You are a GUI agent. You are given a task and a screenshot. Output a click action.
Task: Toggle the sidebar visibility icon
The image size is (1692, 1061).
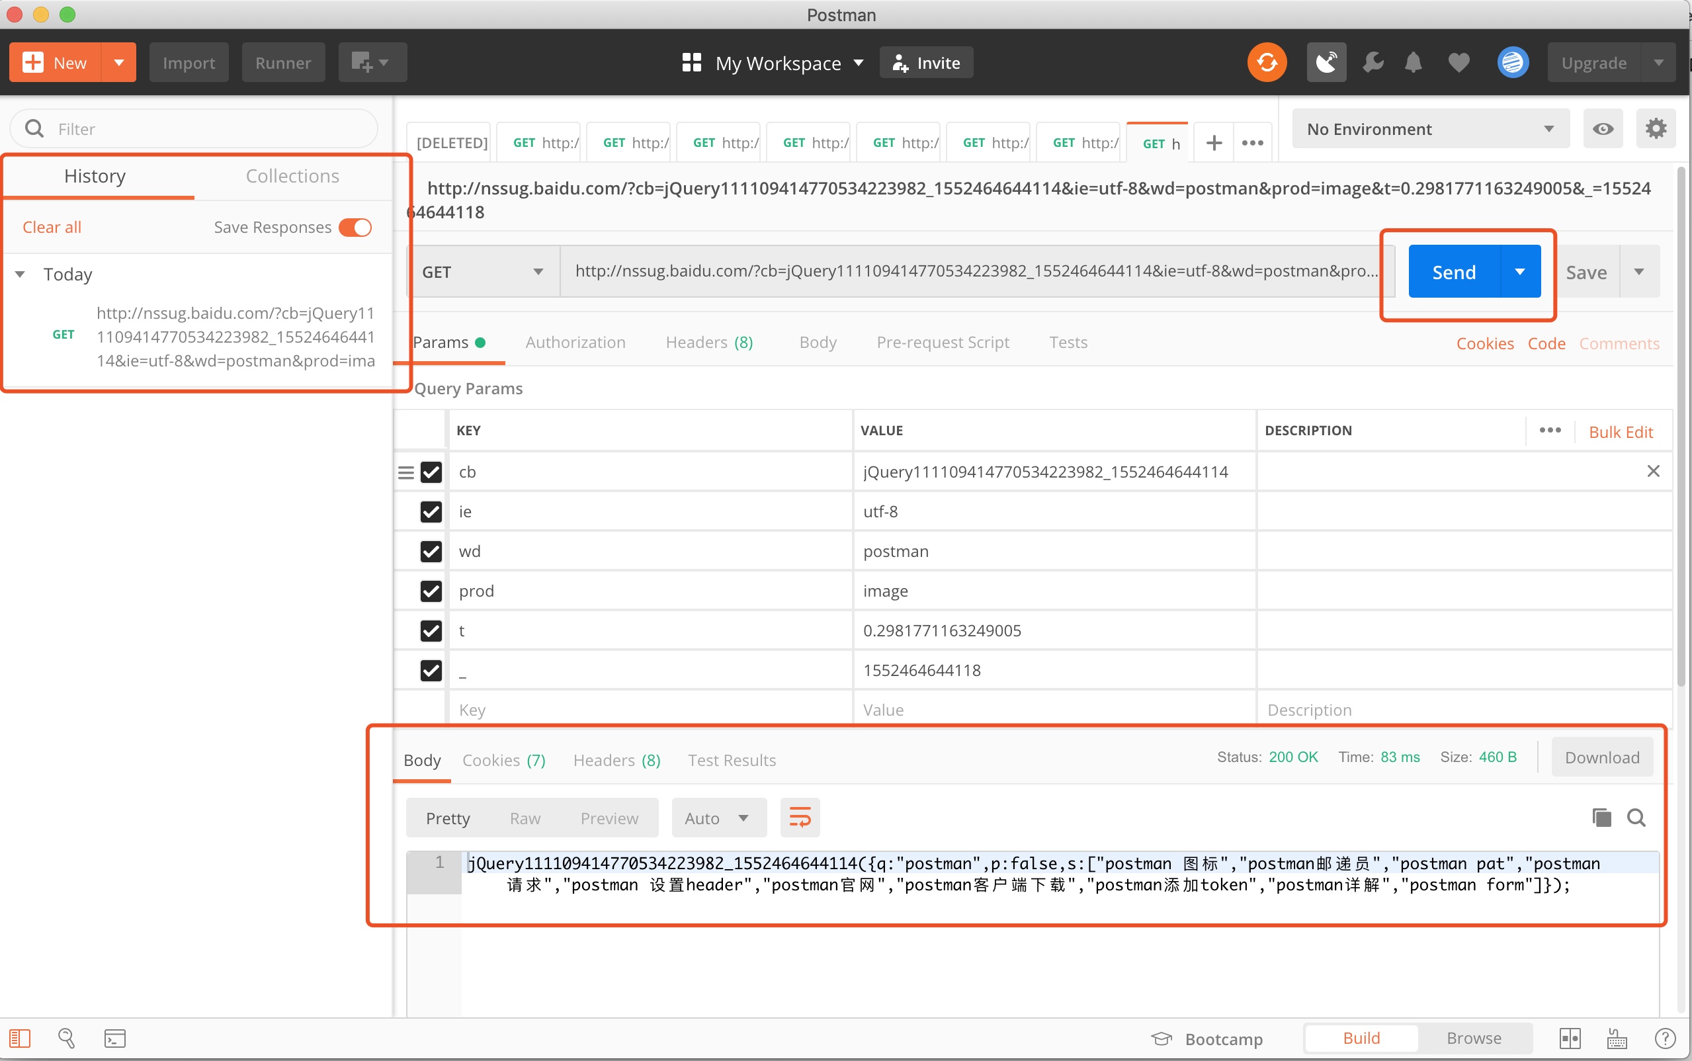[20, 1038]
